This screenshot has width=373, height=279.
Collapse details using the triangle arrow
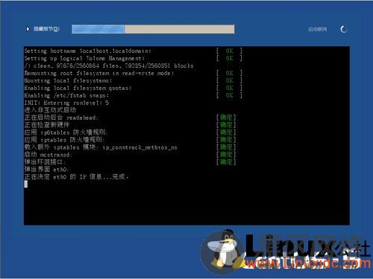pos(28,29)
